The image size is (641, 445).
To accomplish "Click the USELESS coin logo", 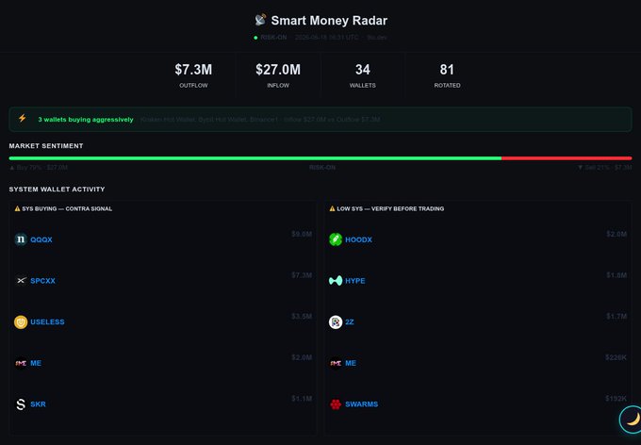I will coord(21,321).
